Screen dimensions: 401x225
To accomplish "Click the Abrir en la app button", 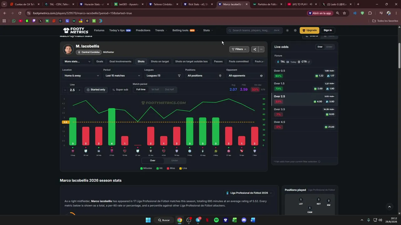I will pos(320,13).
